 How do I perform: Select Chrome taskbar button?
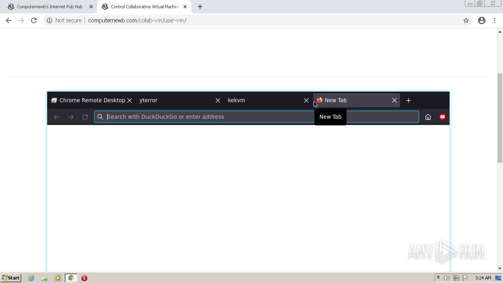pyautogui.click(x=71, y=278)
